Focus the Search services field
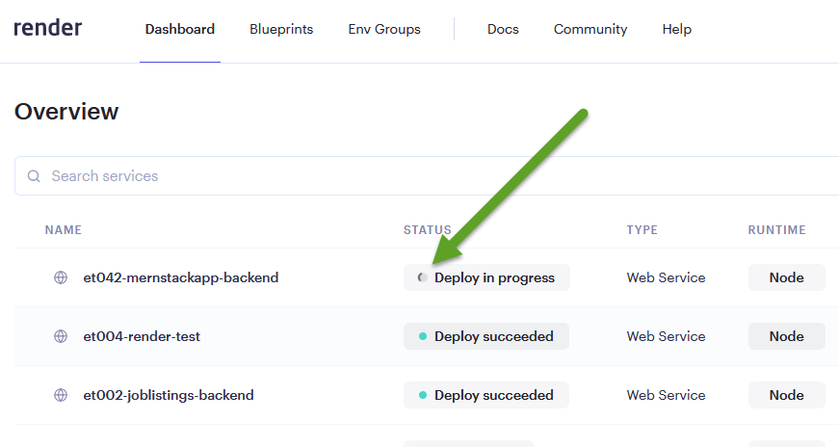The height and width of the screenshot is (447, 839). click(x=427, y=176)
